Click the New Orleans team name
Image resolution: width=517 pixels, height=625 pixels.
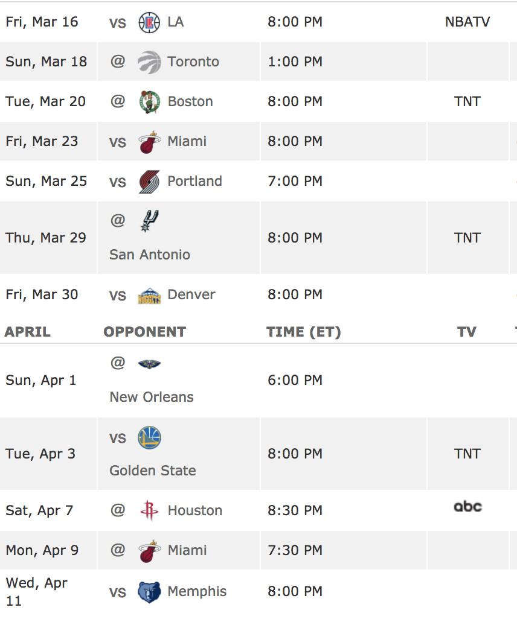(x=152, y=397)
